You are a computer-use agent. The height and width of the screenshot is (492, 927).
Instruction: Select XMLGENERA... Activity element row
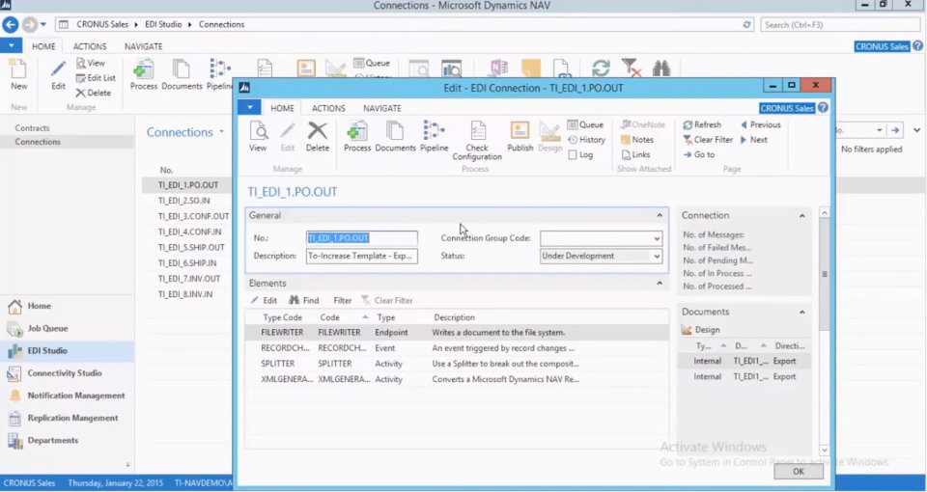point(457,379)
